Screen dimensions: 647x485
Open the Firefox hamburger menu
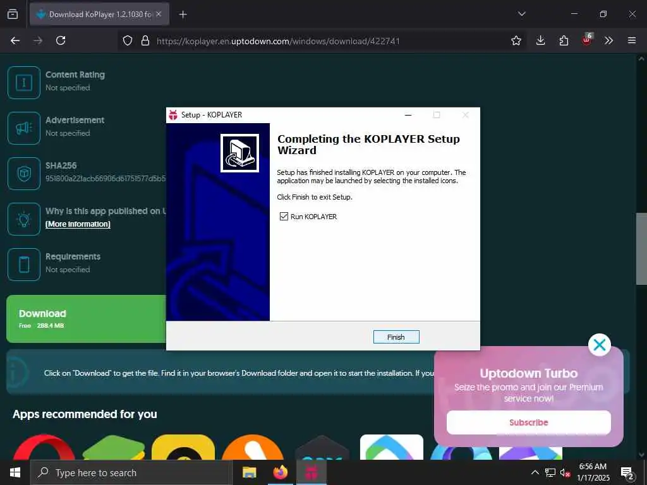coord(632,40)
